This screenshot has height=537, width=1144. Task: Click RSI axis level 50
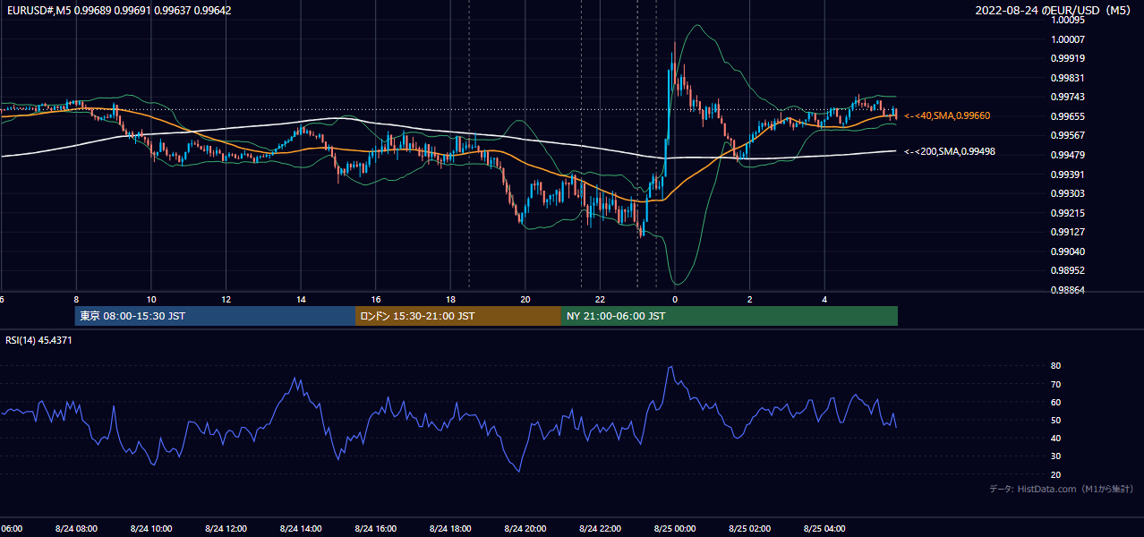point(1056,420)
